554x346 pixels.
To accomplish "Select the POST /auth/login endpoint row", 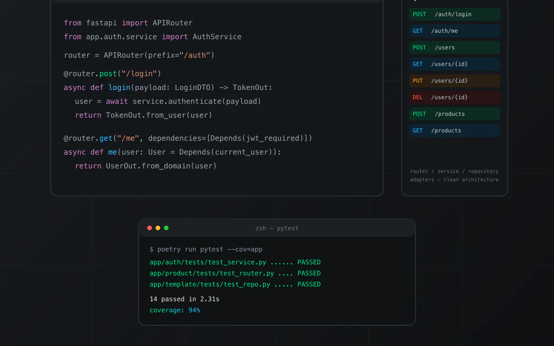I will click(x=455, y=14).
